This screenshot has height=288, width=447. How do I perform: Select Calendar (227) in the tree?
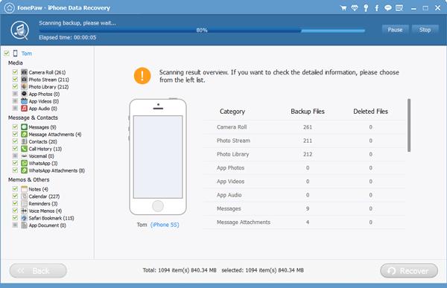click(44, 196)
